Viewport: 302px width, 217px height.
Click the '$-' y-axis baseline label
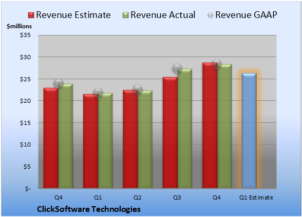pos(28,188)
